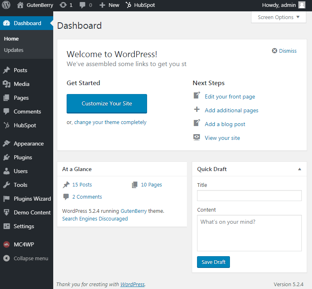
Task: Expand the Screen Options dropdown
Action: (x=279, y=17)
